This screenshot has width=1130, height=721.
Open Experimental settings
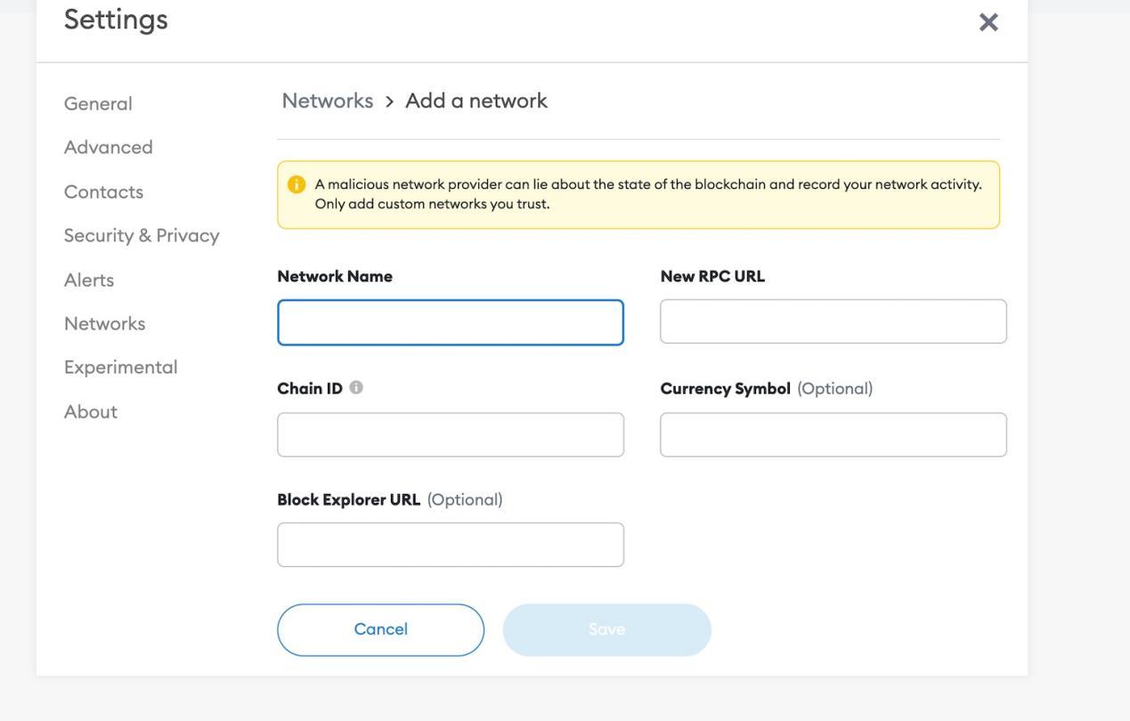click(x=121, y=367)
